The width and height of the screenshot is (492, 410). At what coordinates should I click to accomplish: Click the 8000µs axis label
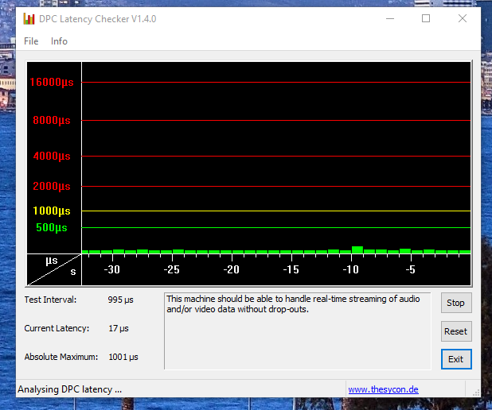(52, 120)
